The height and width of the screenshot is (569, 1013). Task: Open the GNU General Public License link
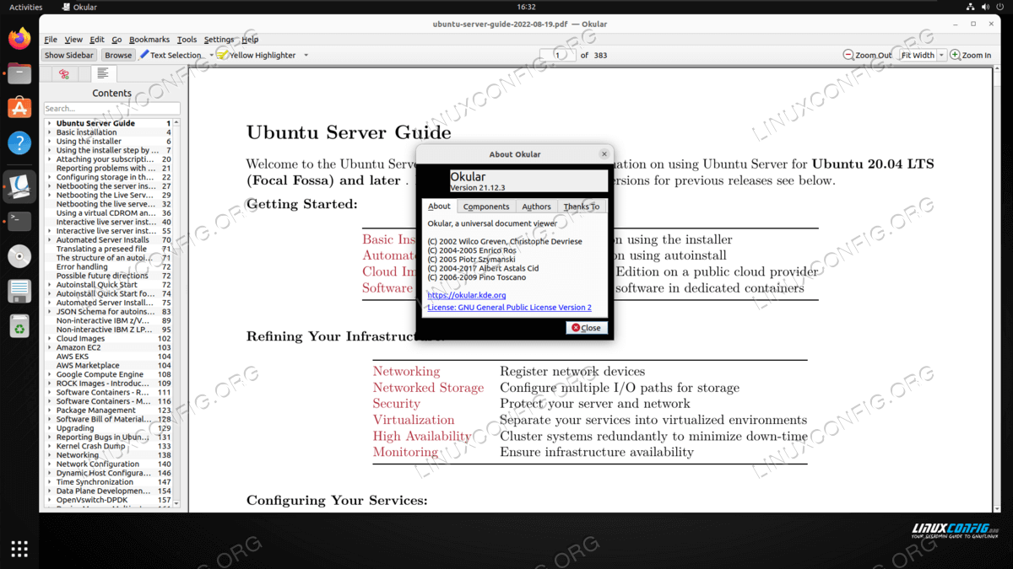coord(510,308)
